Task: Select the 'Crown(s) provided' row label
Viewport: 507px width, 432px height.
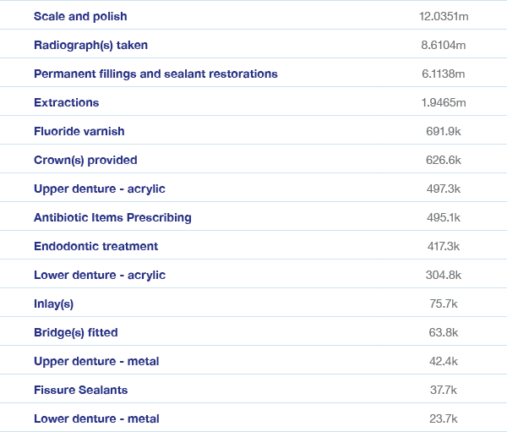Action: (x=85, y=160)
